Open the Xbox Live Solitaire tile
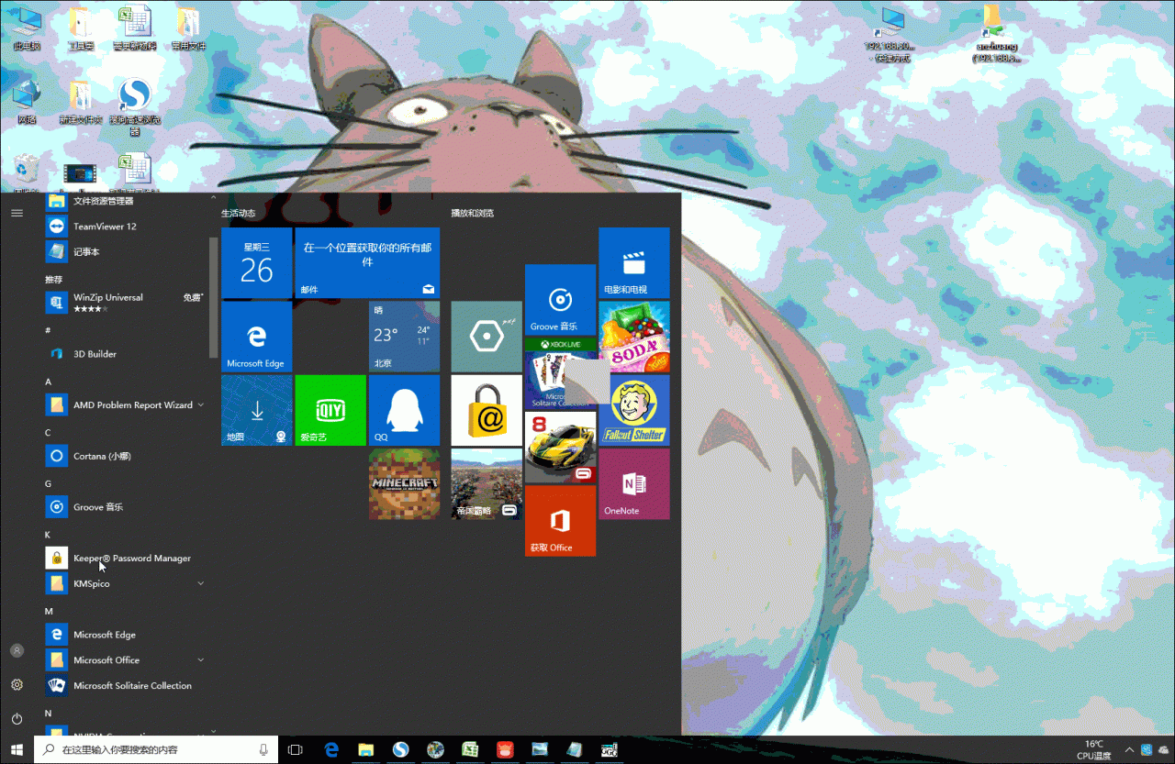This screenshot has height=764, width=1175. [560, 373]
